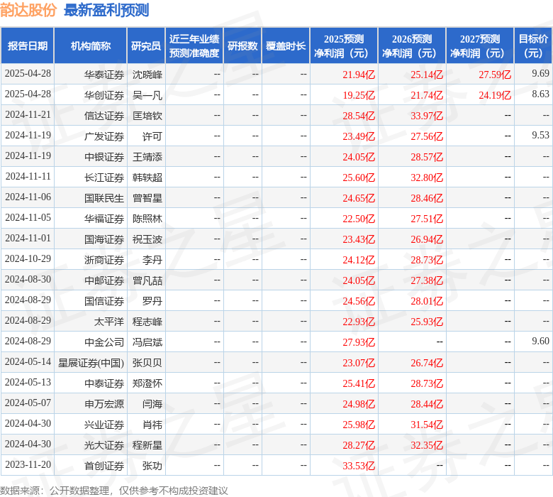Click the 数据来源 disclaimer footer text
The height and width of the screenshot is (497, 553).
(x=114, y=491)
